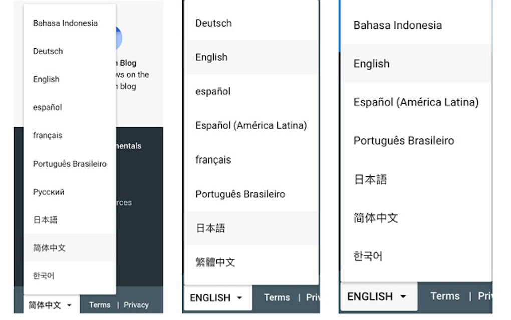
Task: Choose 한국어 in the right language menu
Action: [368, 256]
